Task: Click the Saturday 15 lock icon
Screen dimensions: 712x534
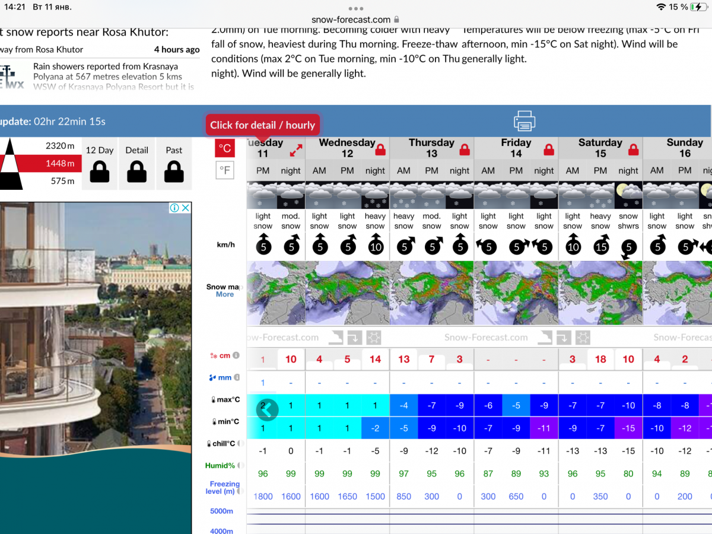Action: (x=634, y=150)
